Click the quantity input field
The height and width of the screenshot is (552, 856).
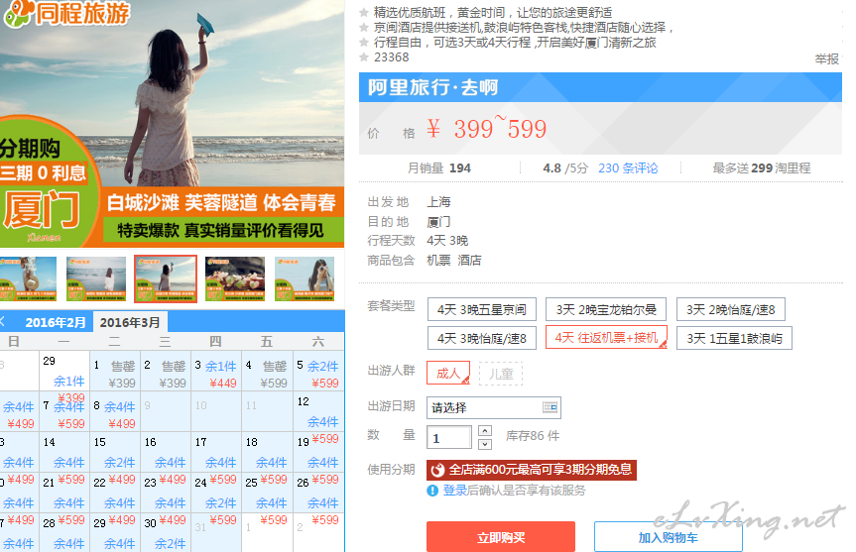[x=448, y=437]
